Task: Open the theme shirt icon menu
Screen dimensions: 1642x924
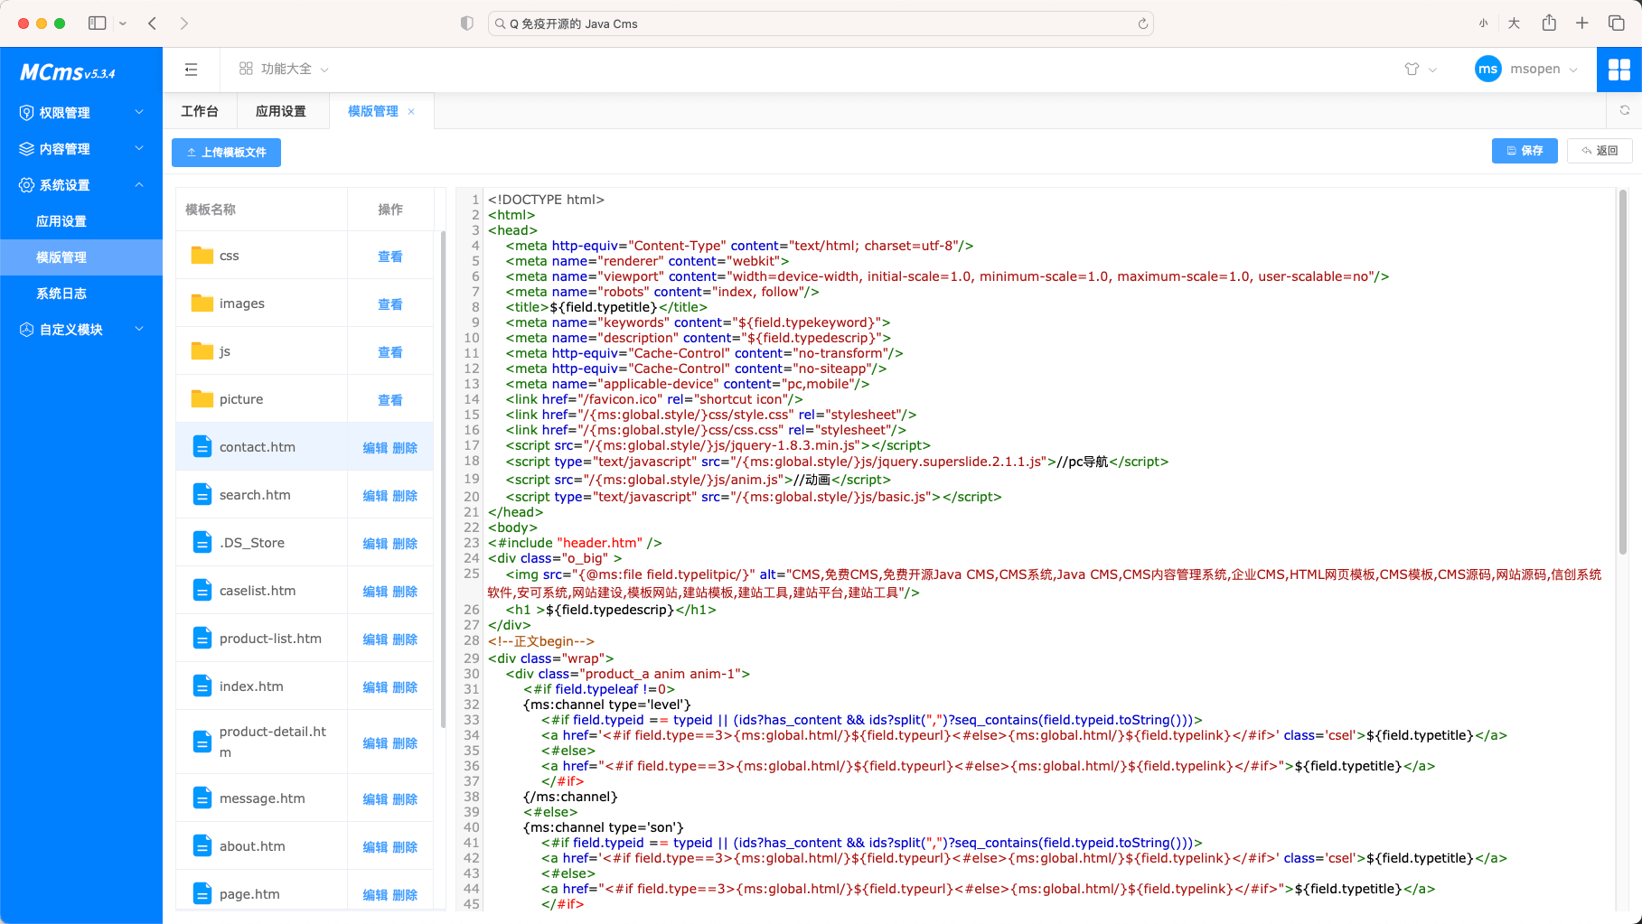Action: tap(1412, 70)
